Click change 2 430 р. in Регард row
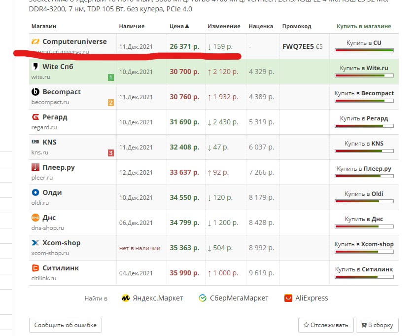Viewport: 416px width, 336px height. tap(223, 122)
